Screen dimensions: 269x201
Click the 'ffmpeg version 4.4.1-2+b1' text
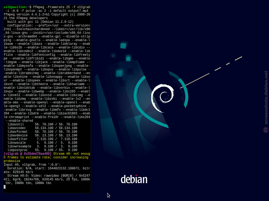pos(27,15)
